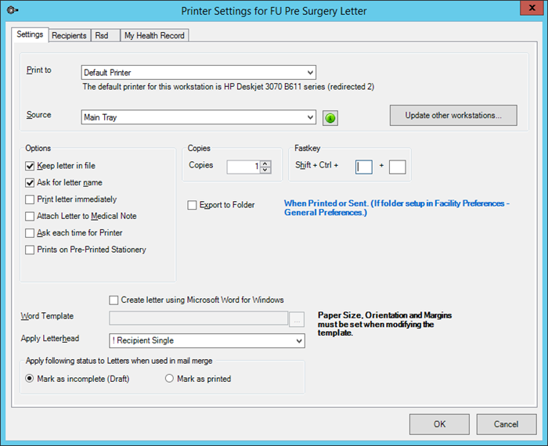This screenshot has width=548, height=446.
Task: Tick the Export to Folder checkbox
Action: [x=192, y=205]
